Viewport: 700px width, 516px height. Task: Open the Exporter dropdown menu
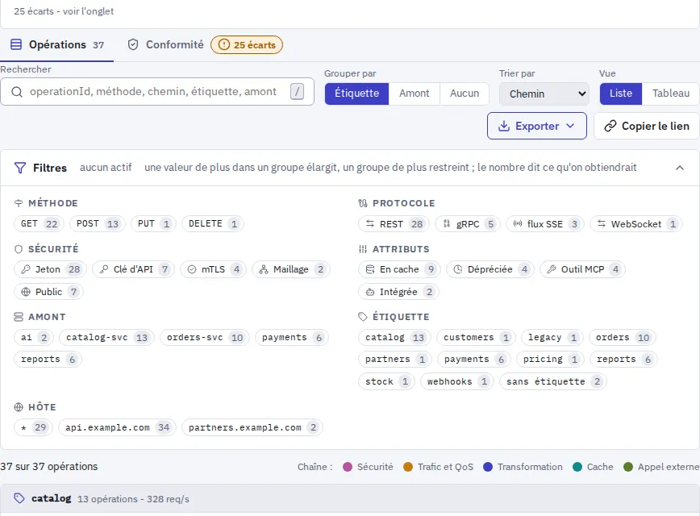(537, 126)
